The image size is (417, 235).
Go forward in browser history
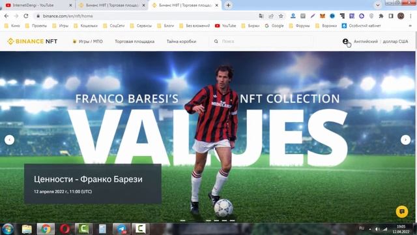coord(16,16)
